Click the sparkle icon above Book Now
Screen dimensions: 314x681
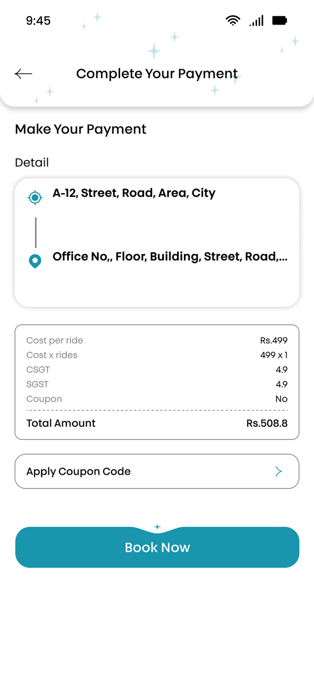(x=157, y=526)
